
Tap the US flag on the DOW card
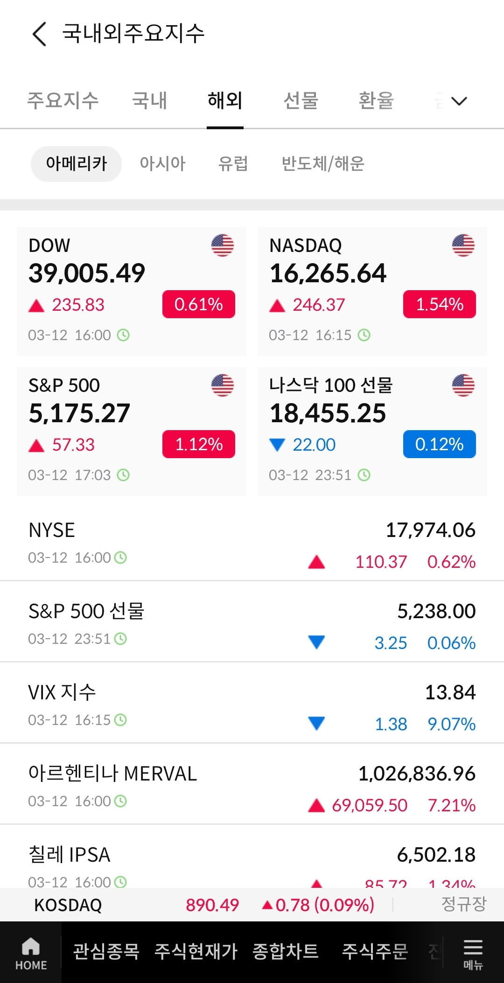coord(223,245)
